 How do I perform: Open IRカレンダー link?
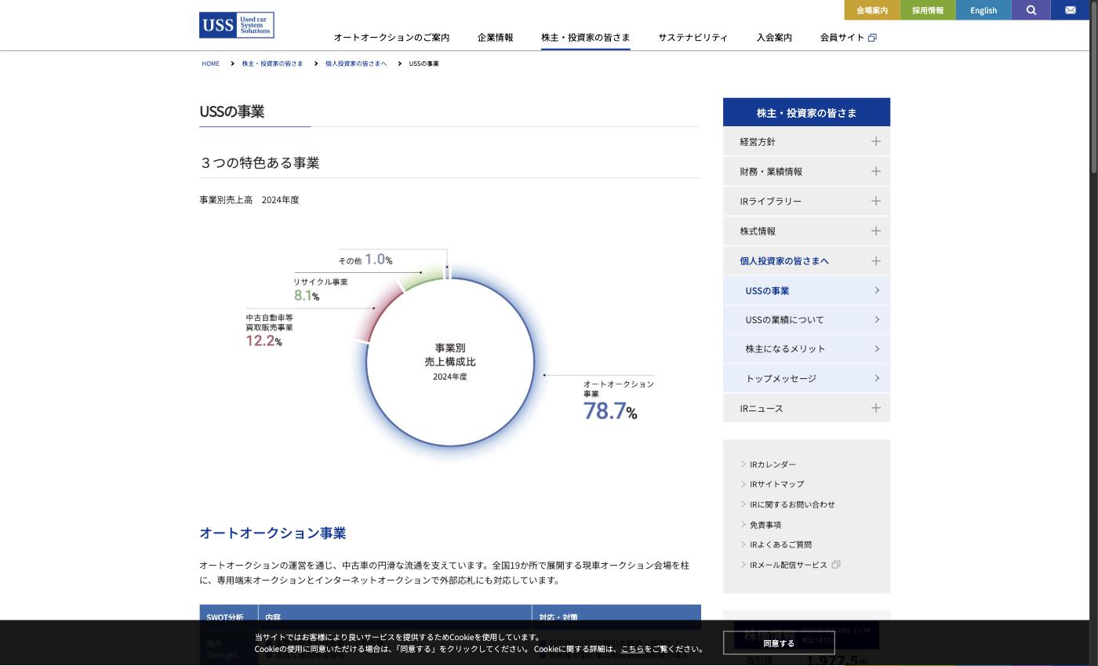pyautogui.click(x=773, y=464)
